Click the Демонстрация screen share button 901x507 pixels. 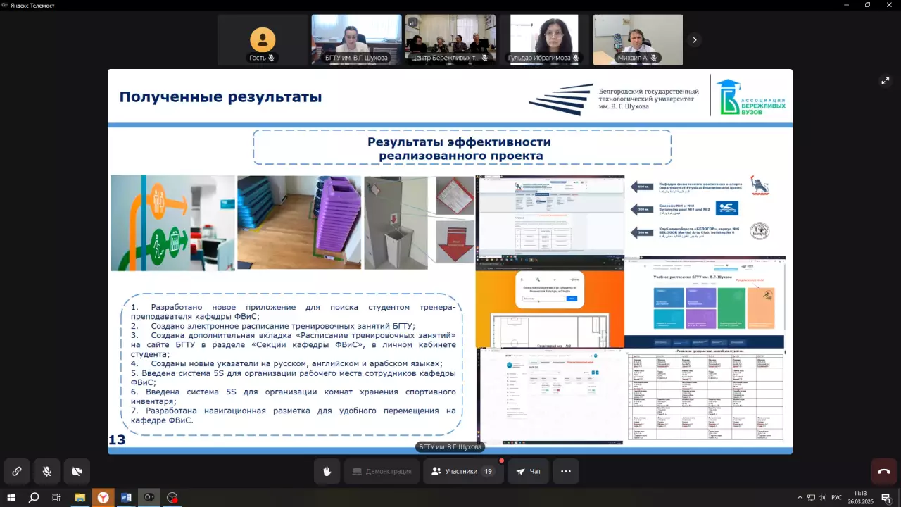coord(381,471)
